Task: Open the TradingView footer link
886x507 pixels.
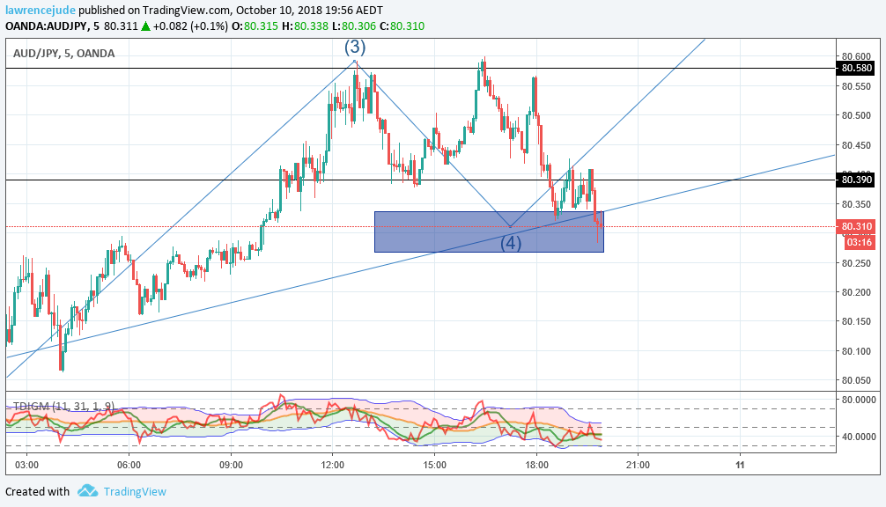Action: click(x=135, y=492)
